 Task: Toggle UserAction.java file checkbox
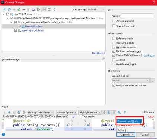(x=19, y=26)
